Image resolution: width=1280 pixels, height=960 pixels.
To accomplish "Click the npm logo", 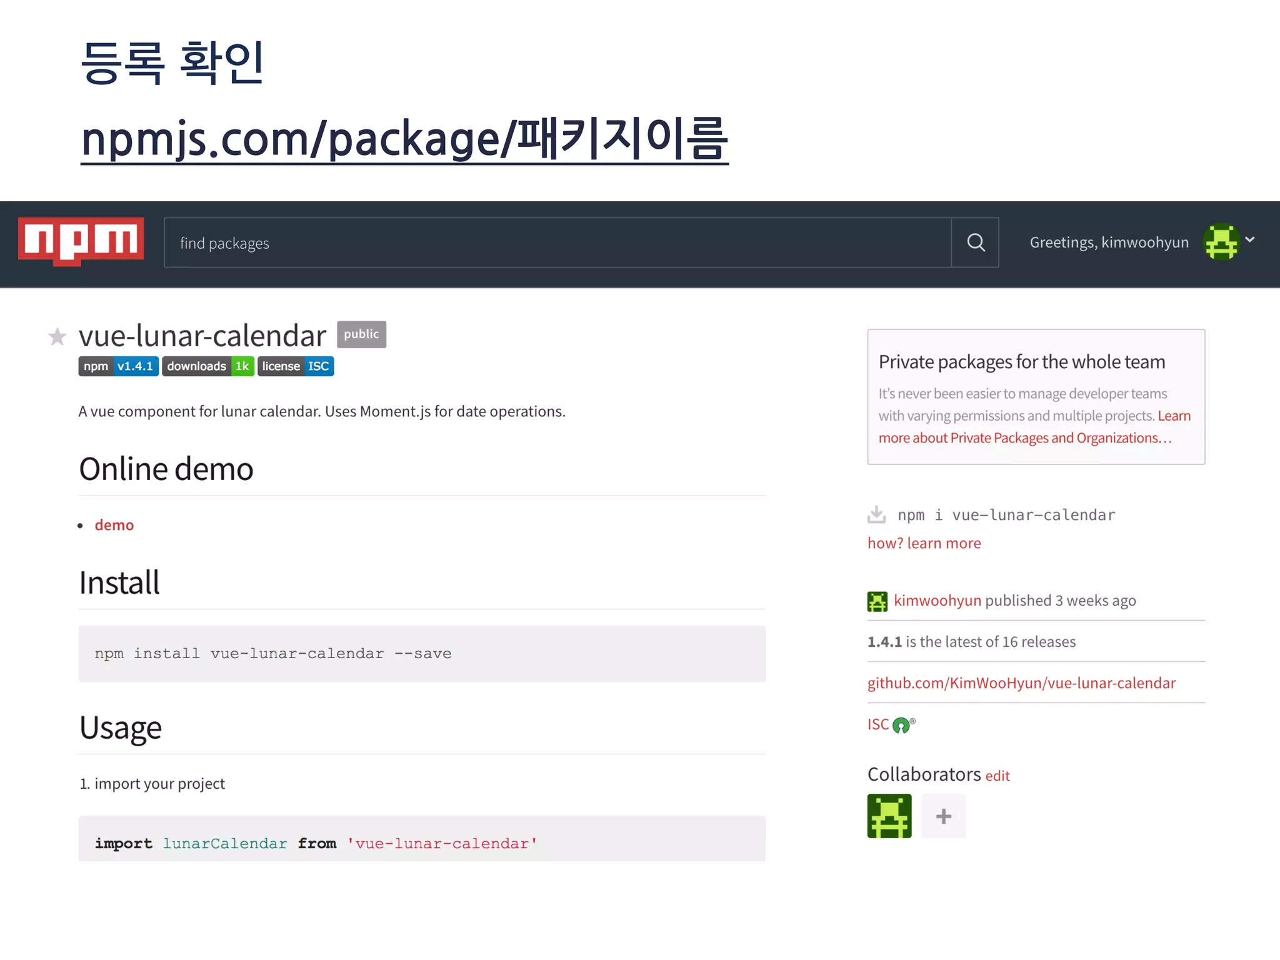I will click(x=81, y=241).
